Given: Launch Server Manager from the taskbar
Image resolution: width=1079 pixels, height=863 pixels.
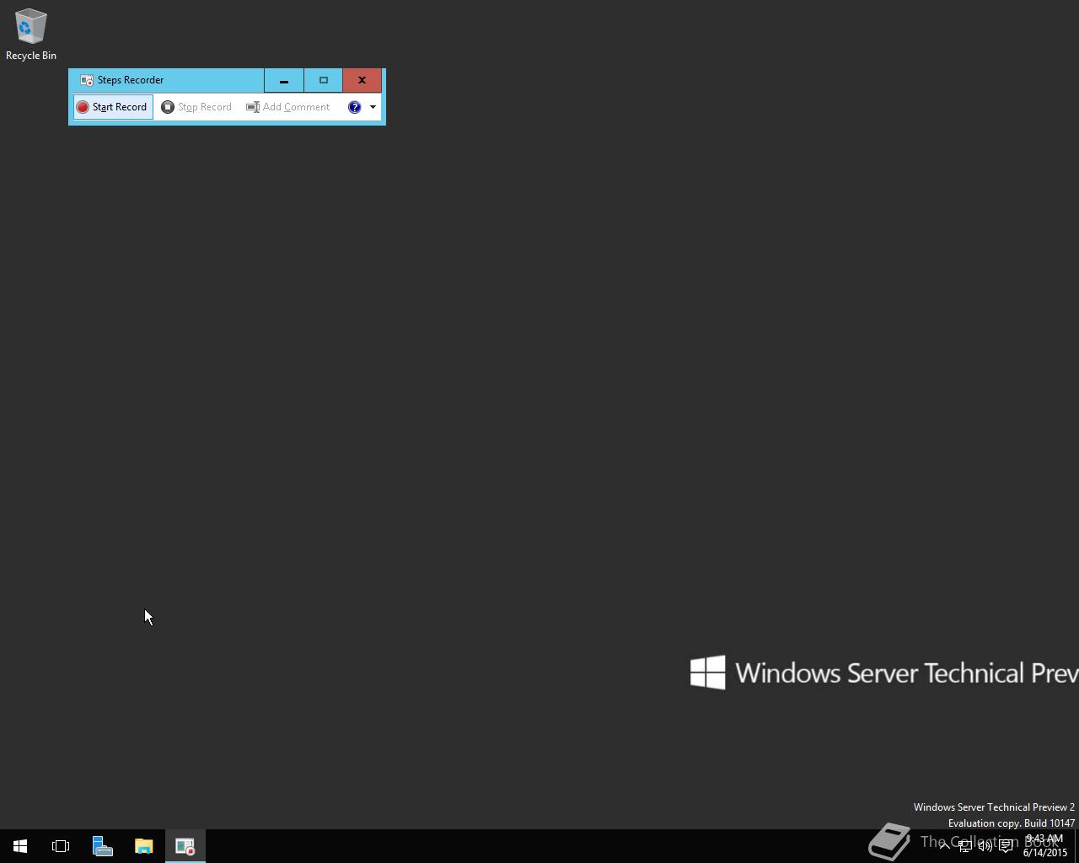Looking at the screenshot, I should 102,846.
